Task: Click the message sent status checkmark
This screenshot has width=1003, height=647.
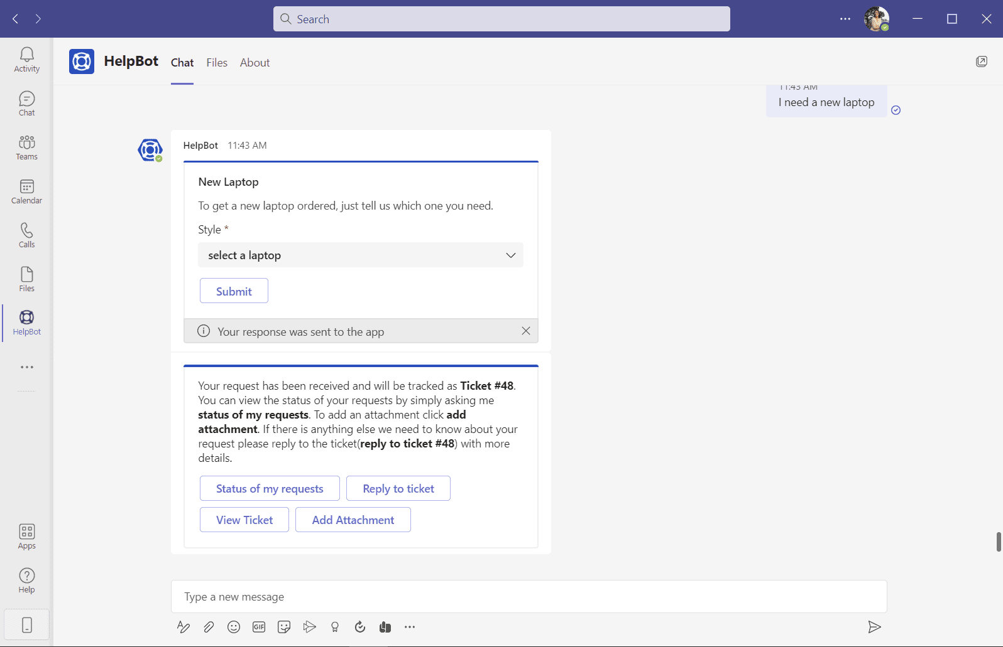Action: click(896, 110)
